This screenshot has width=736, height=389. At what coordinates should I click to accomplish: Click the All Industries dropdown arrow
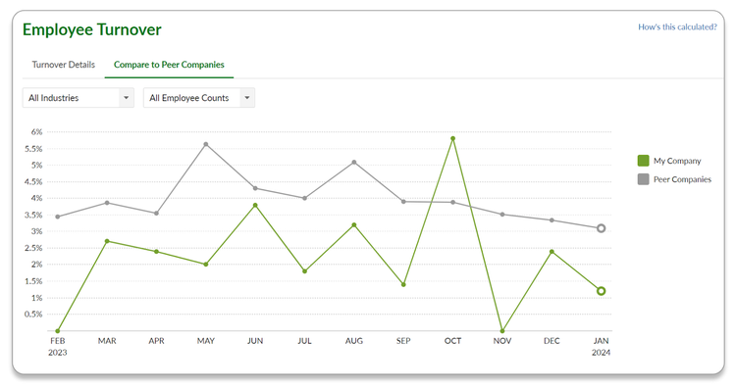(126, 98)
